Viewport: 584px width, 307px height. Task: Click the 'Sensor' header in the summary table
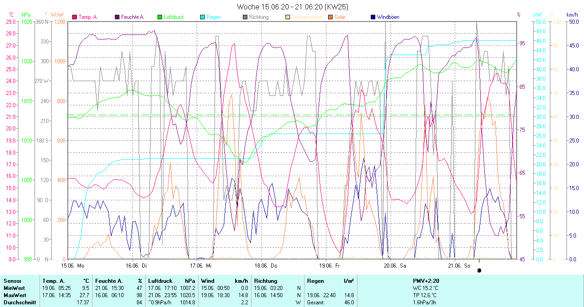point(12,281)
